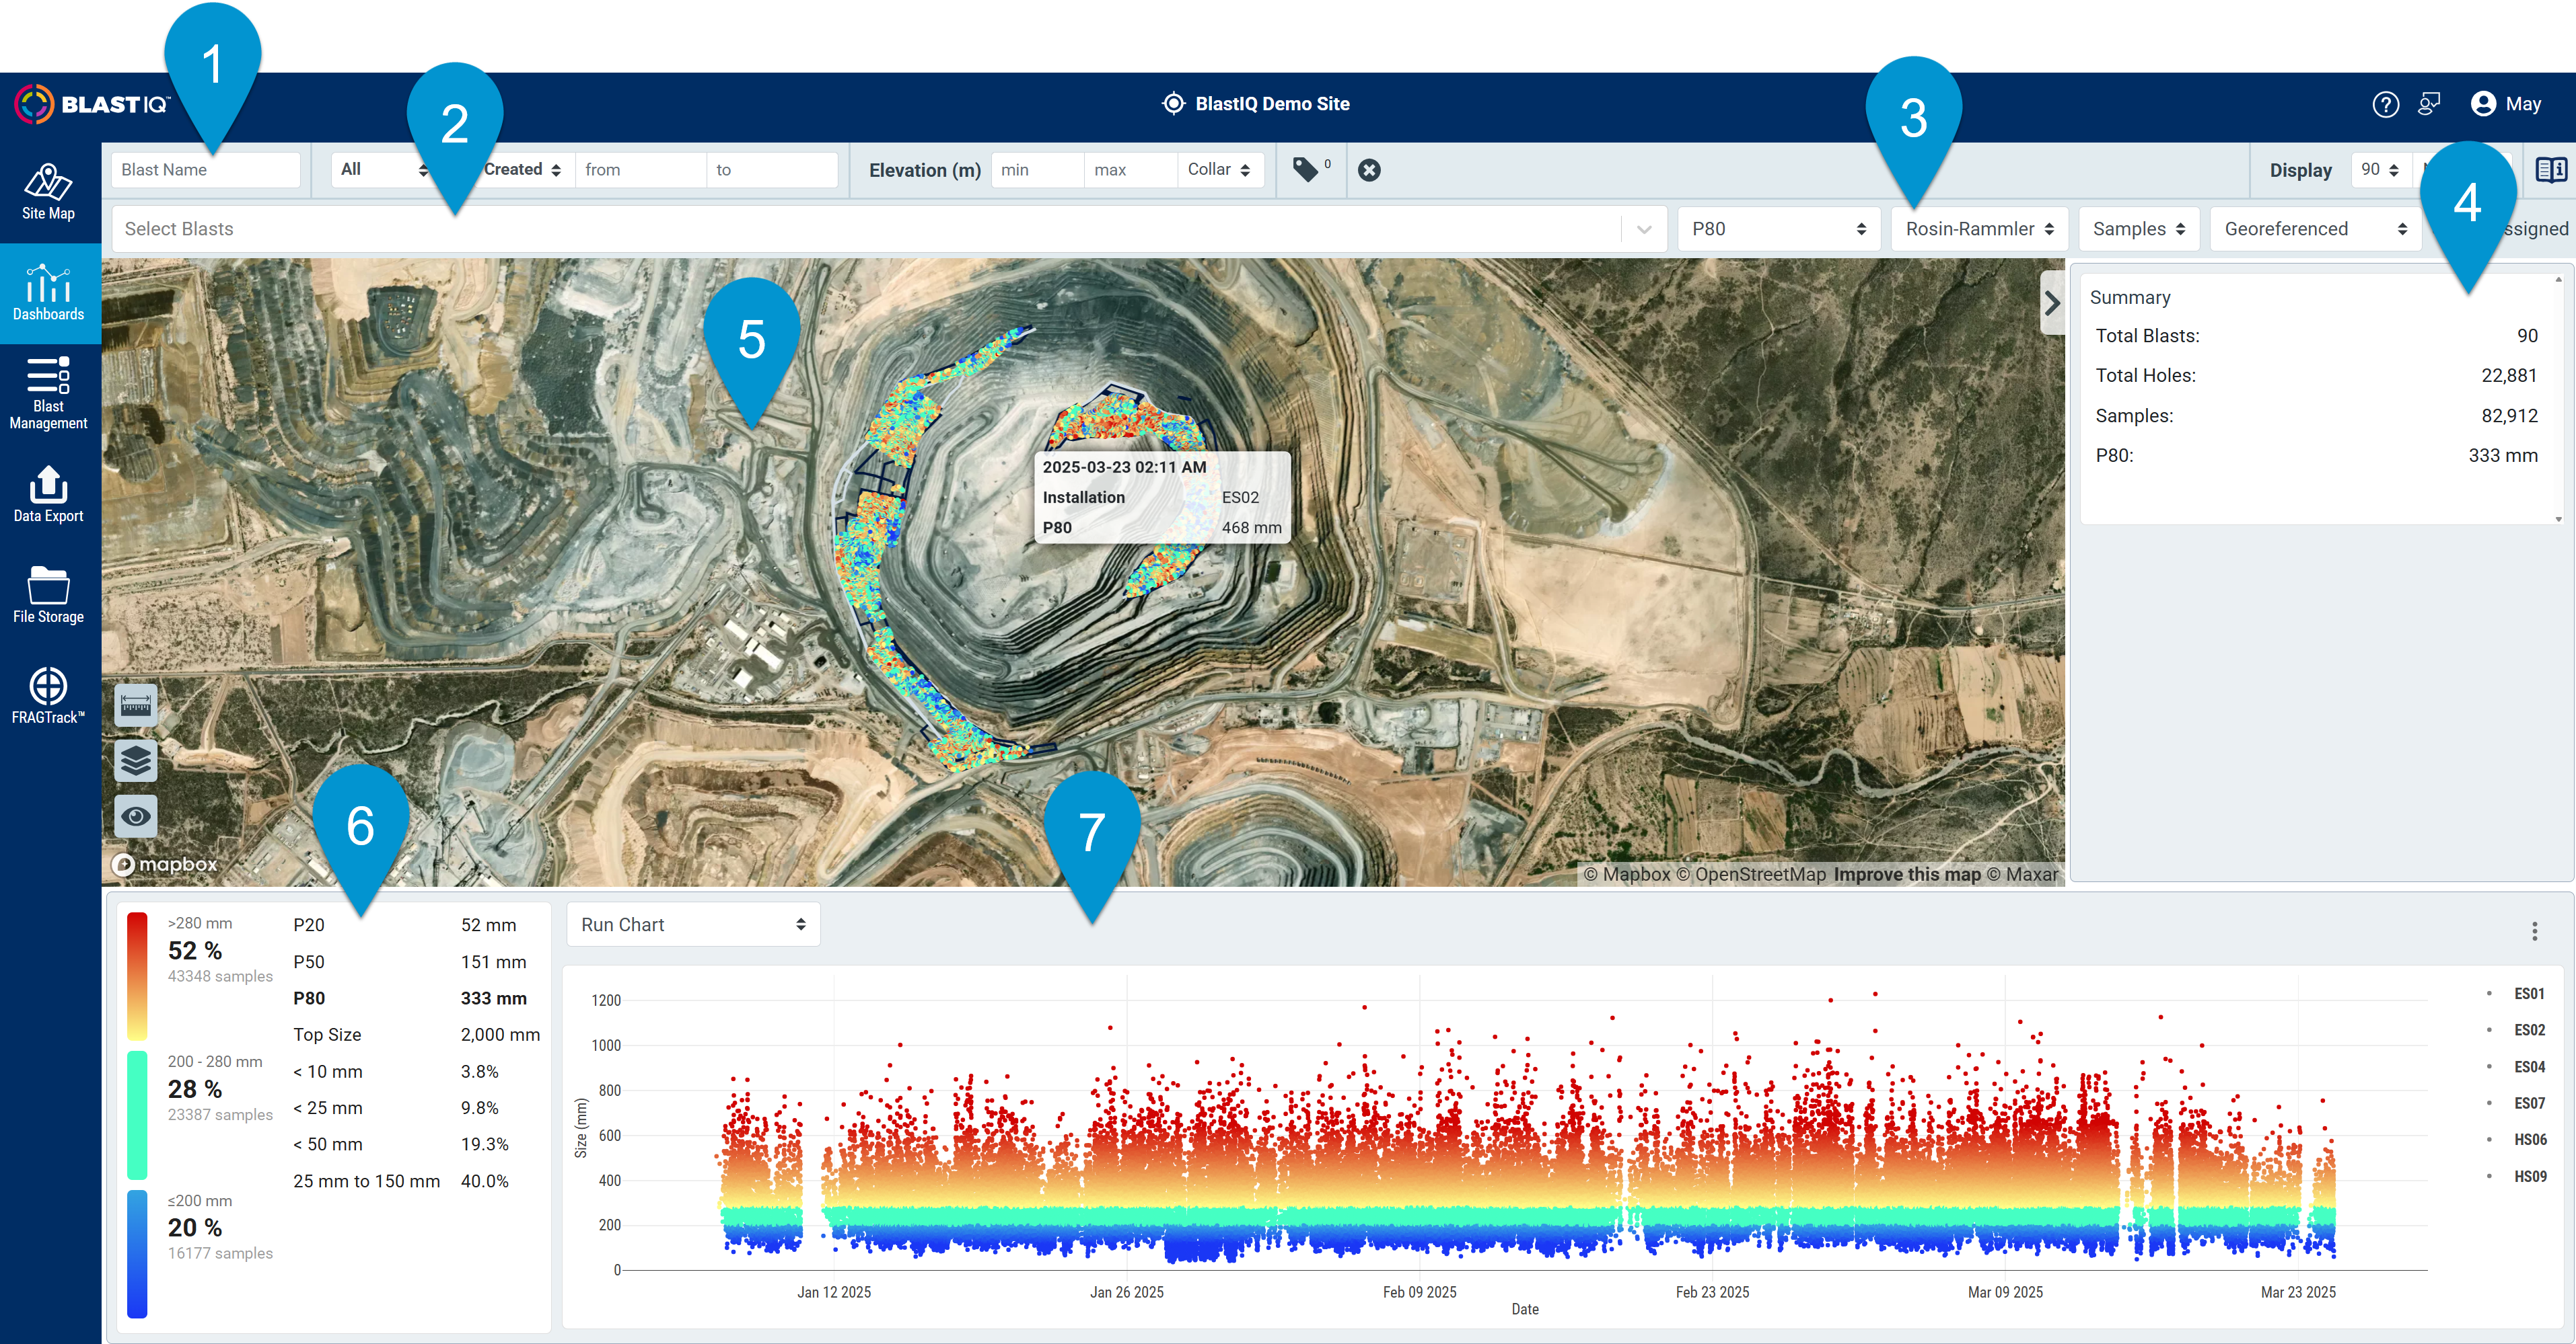Open File Storage
This screenshot has width=2576, height=1344.
(48, 596)
